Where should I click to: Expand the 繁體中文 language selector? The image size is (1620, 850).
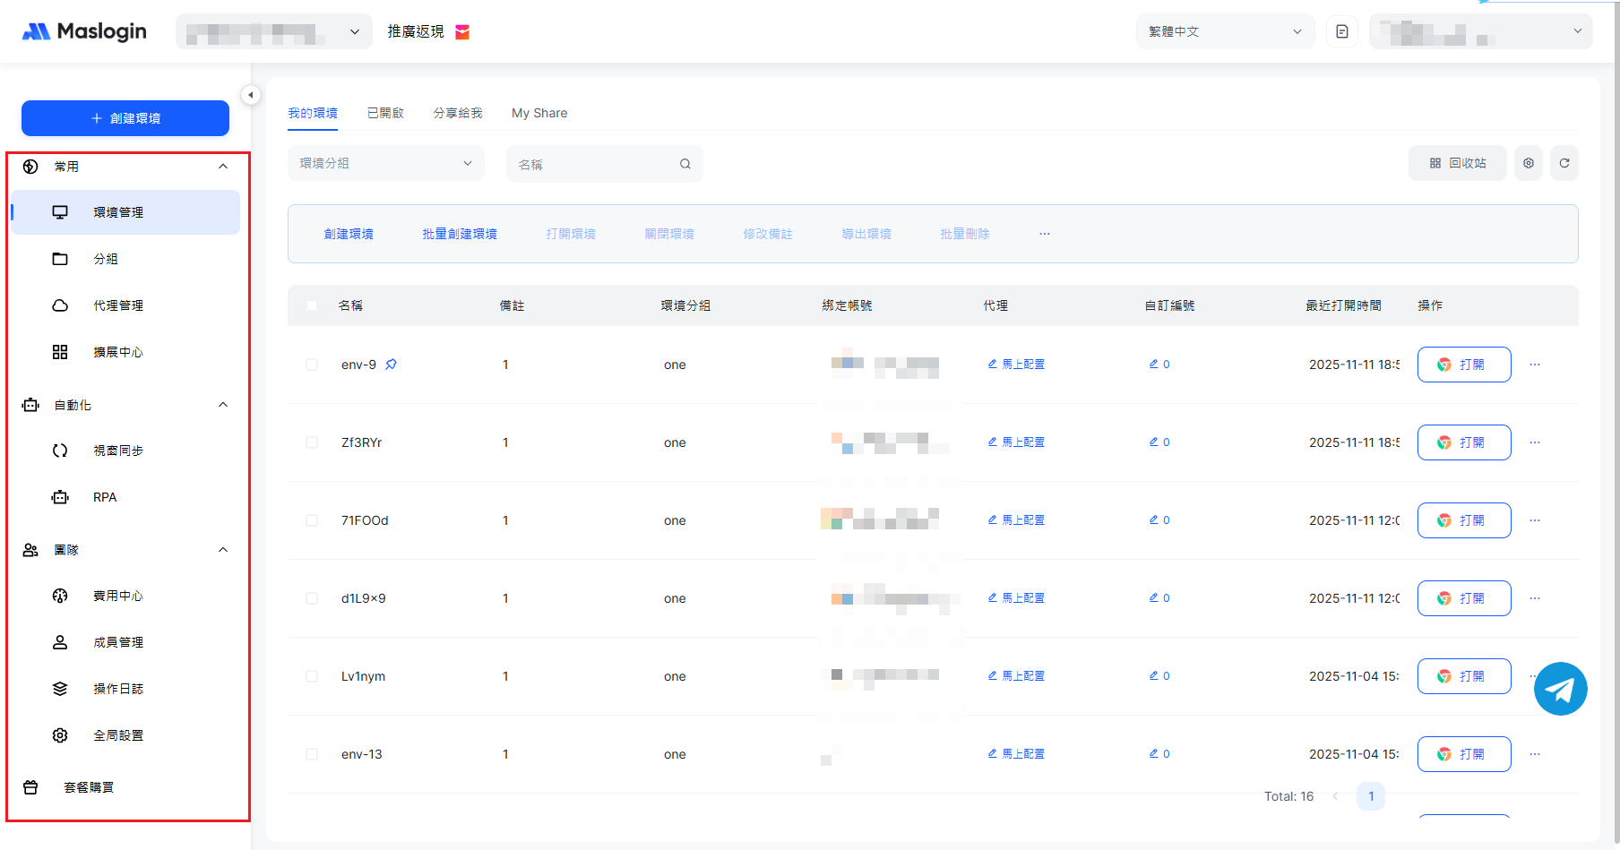click(1224, 31)
